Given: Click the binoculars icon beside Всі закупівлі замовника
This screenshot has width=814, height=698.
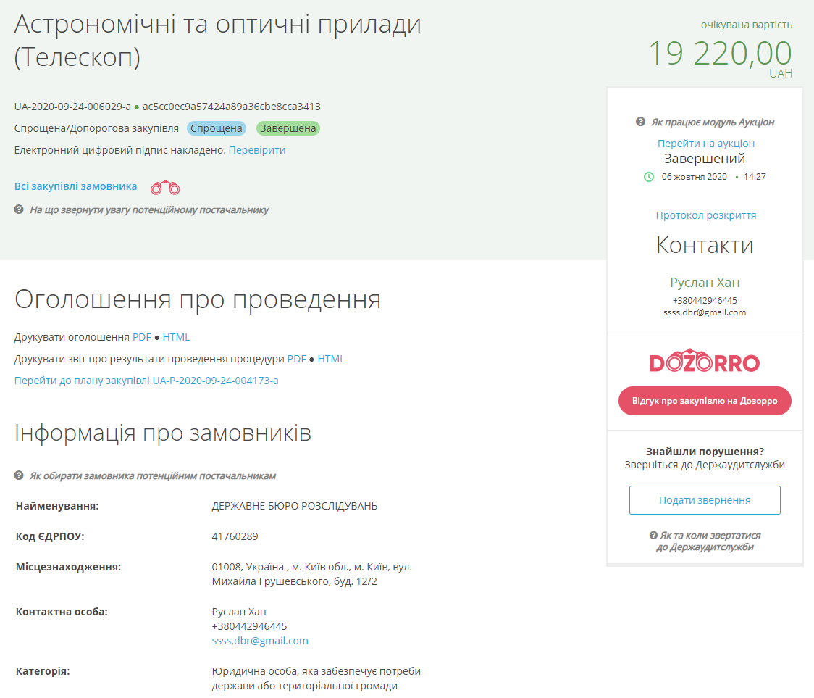Looking at the screenshot, I should pyautogui.click(x=166, y=186).
